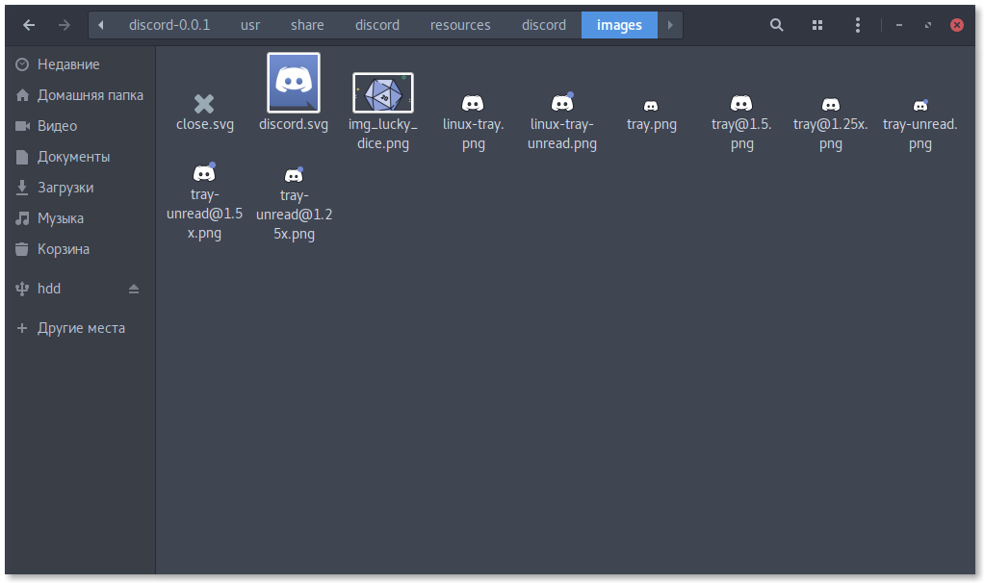Select the tray-unread@1.5x.png file icon
984x583 pixels.
point(204,172)
